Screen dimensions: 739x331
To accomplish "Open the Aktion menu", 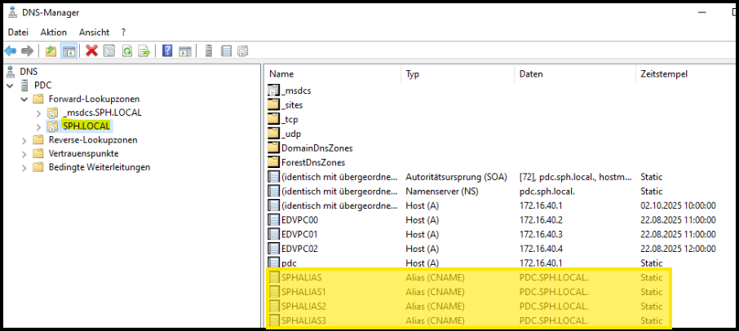I will (x=54, y=32).
